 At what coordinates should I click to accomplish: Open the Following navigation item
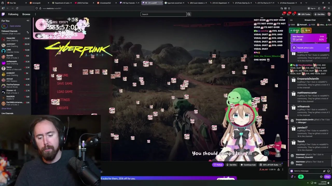13,14
